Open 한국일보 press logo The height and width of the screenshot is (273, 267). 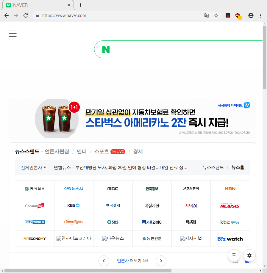point(152,189)
